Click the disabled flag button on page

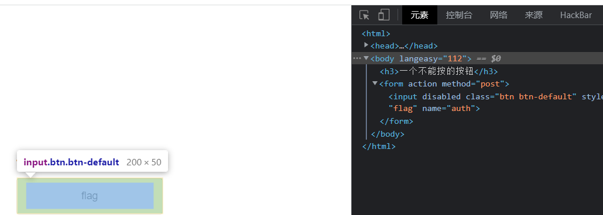click(90, 196)
